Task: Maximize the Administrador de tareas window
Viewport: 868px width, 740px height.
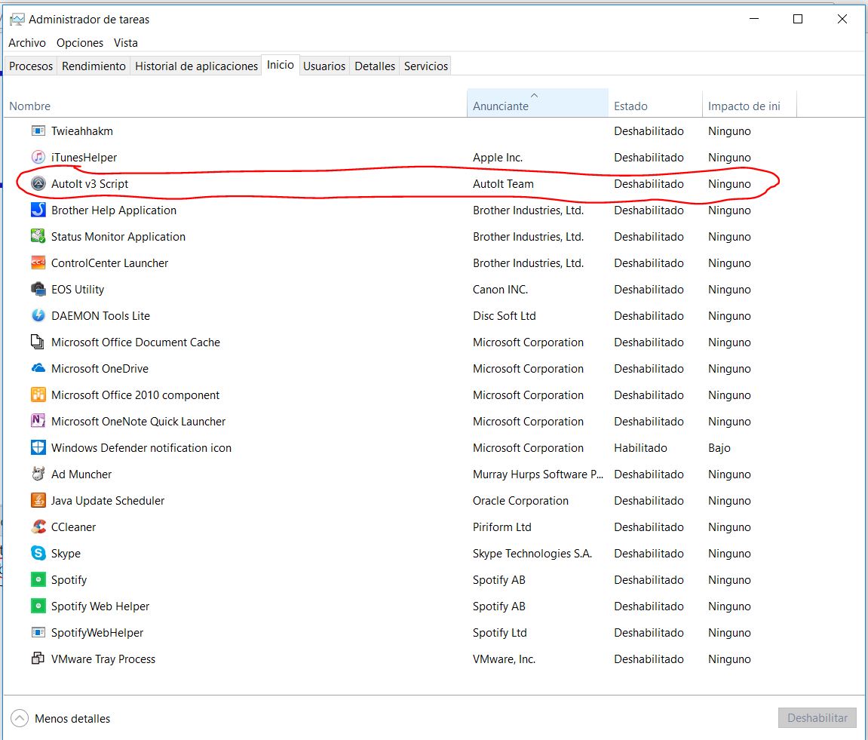Action: [798, 19]
